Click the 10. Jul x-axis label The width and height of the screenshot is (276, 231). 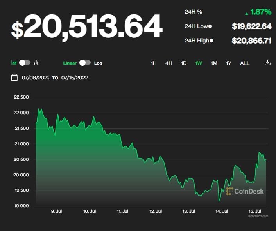[x=90, y=211]
